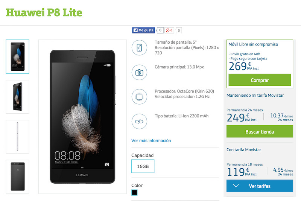Click the green Comprar button
Screen dimensions: 301x201
click(260, 80)
